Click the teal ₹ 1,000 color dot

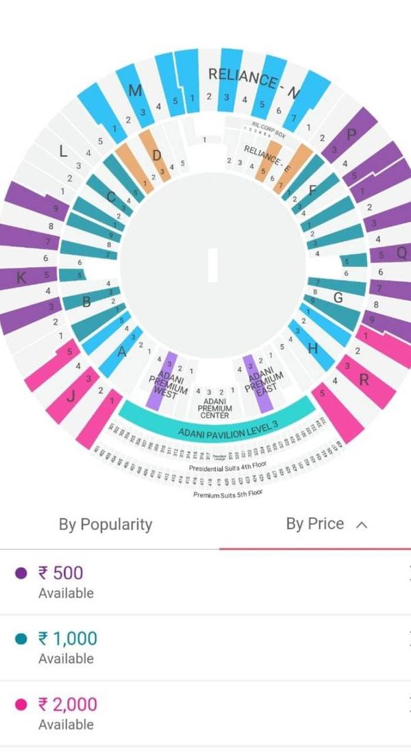[21, 639]
